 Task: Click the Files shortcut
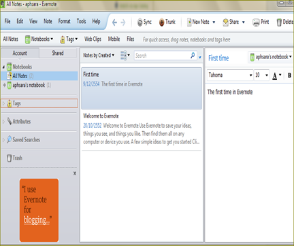[x=131, y=39]
